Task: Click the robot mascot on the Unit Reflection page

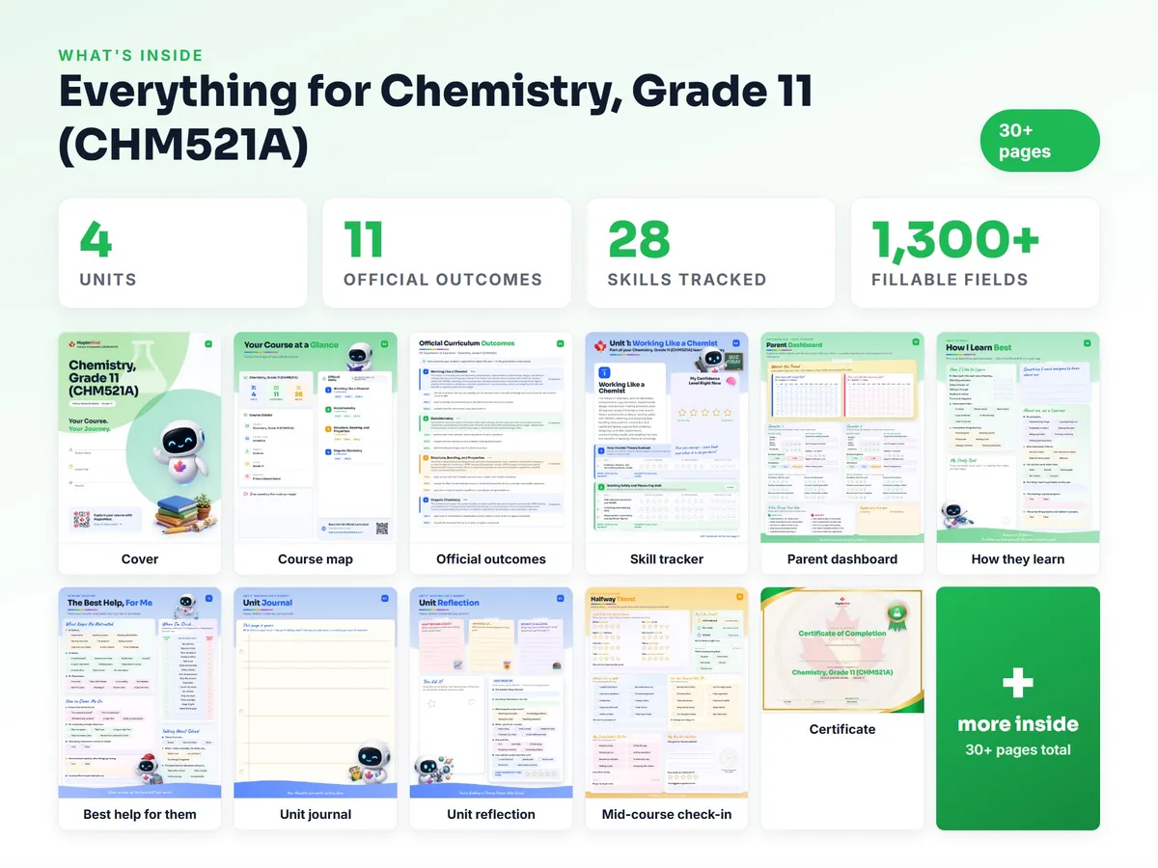Action: pyautogui.click(x=435, y=768)
